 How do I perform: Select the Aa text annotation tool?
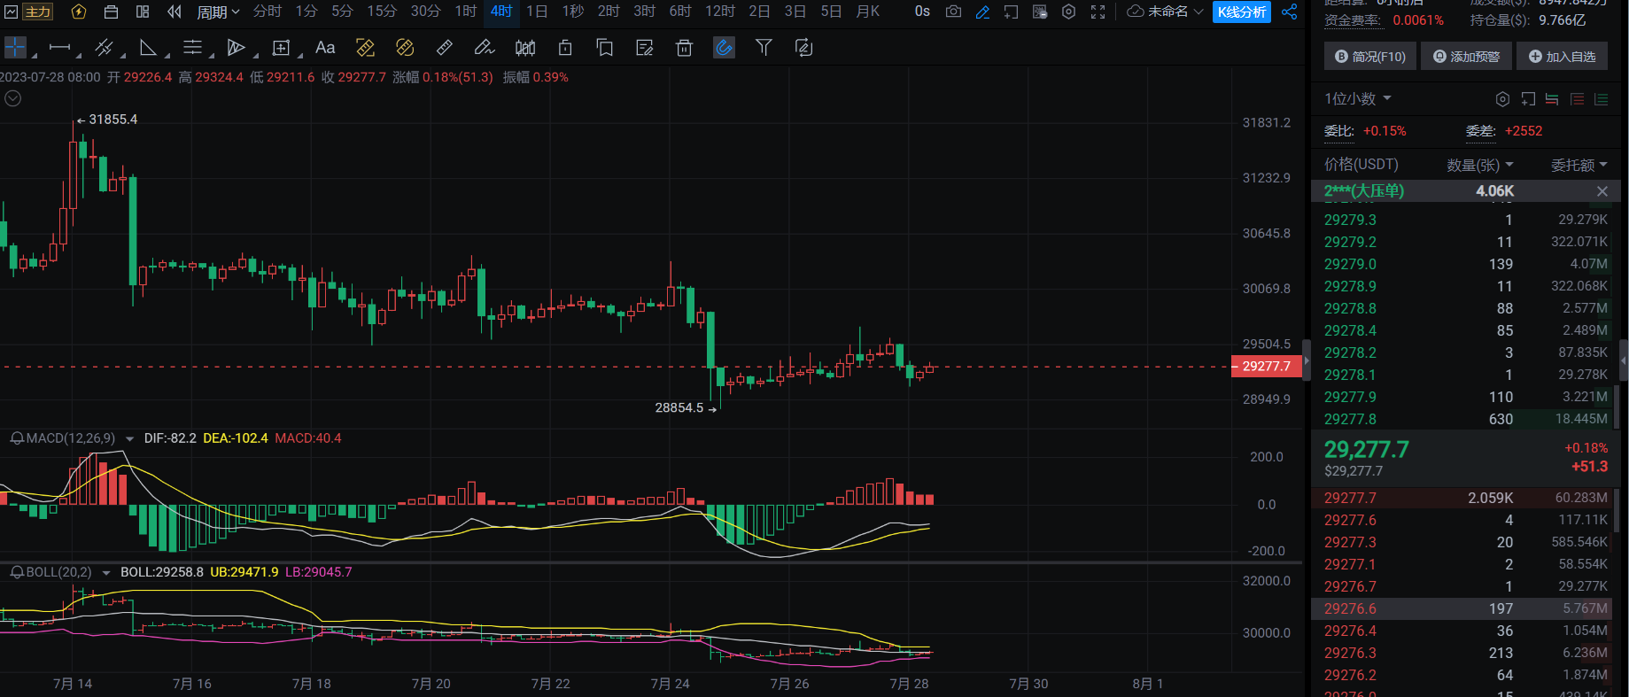325,48
